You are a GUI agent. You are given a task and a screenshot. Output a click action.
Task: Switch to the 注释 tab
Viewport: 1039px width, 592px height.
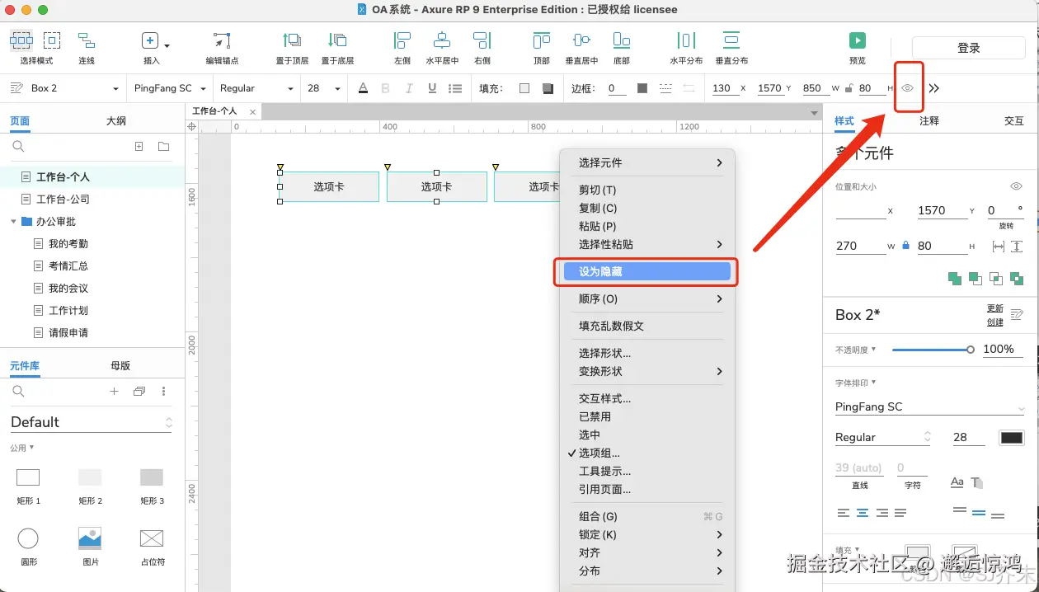point(929,121)
